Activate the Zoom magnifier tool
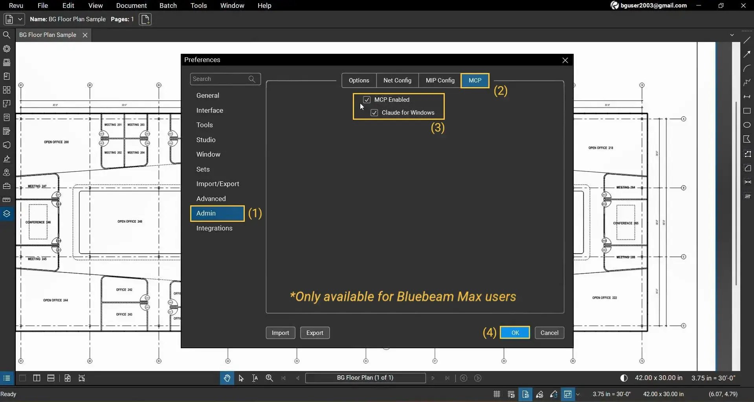The image size is (754, 402). coord(269,378)
